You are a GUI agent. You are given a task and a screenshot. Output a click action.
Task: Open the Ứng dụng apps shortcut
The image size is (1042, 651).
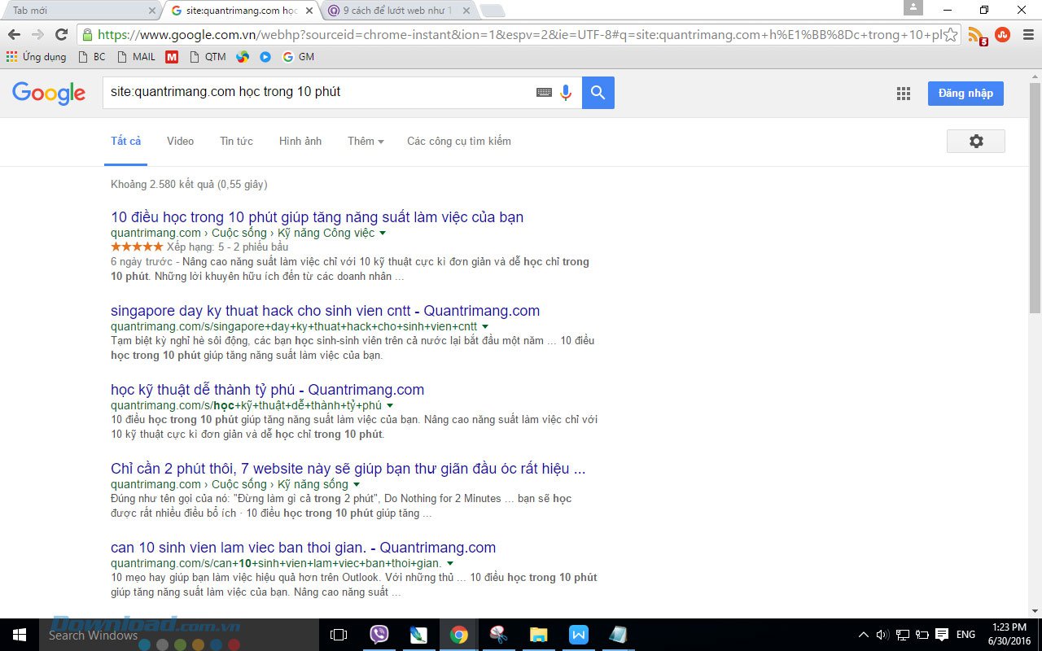coord(37,57)
